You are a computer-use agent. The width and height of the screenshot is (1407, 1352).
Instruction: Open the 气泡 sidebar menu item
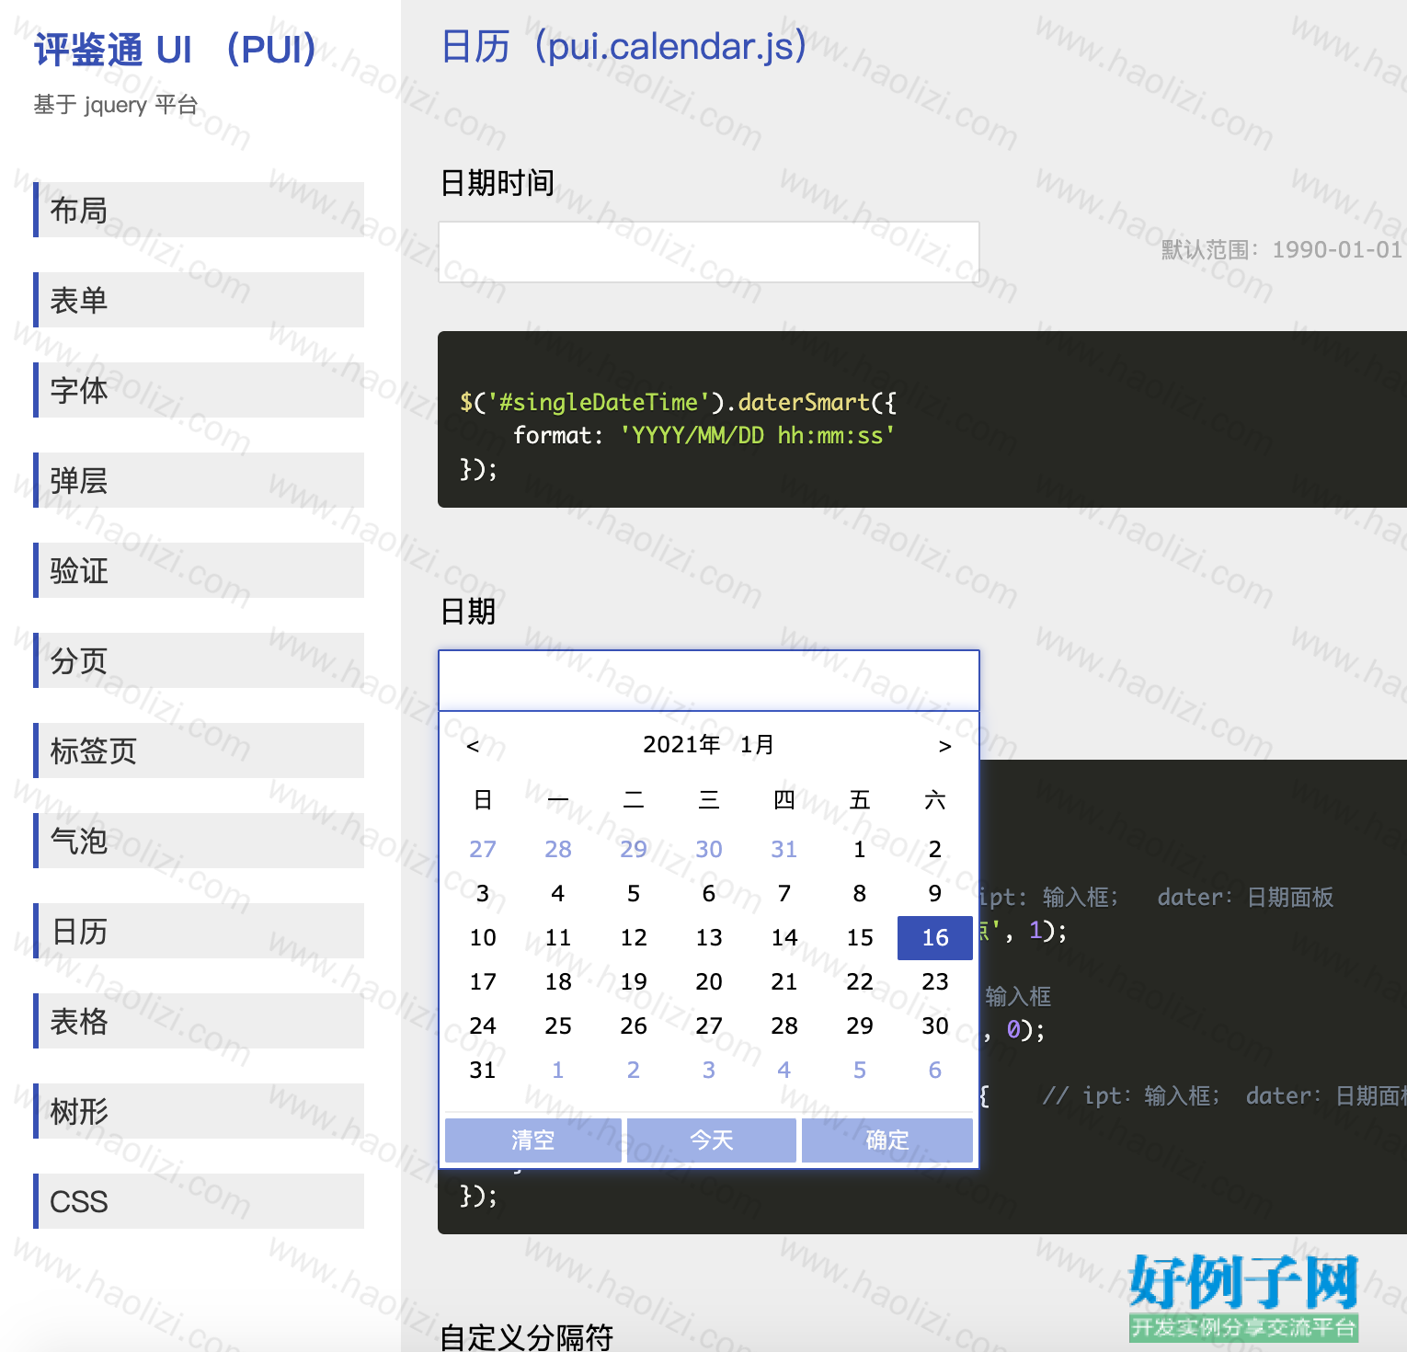tap(199, 841)
